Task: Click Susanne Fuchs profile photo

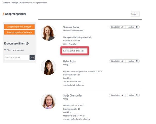Action: [x=48, y=33]
